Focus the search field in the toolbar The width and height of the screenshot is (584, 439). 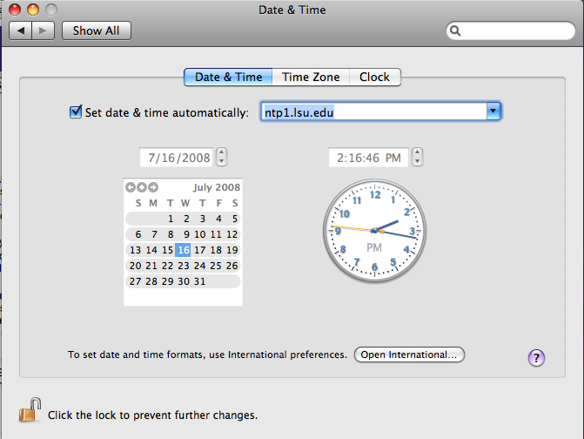point(511,30)
